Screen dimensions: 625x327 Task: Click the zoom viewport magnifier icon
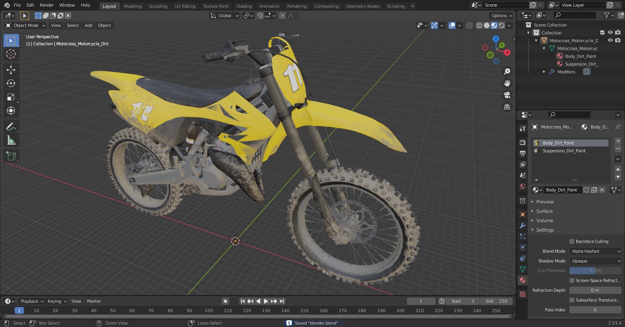507,71
